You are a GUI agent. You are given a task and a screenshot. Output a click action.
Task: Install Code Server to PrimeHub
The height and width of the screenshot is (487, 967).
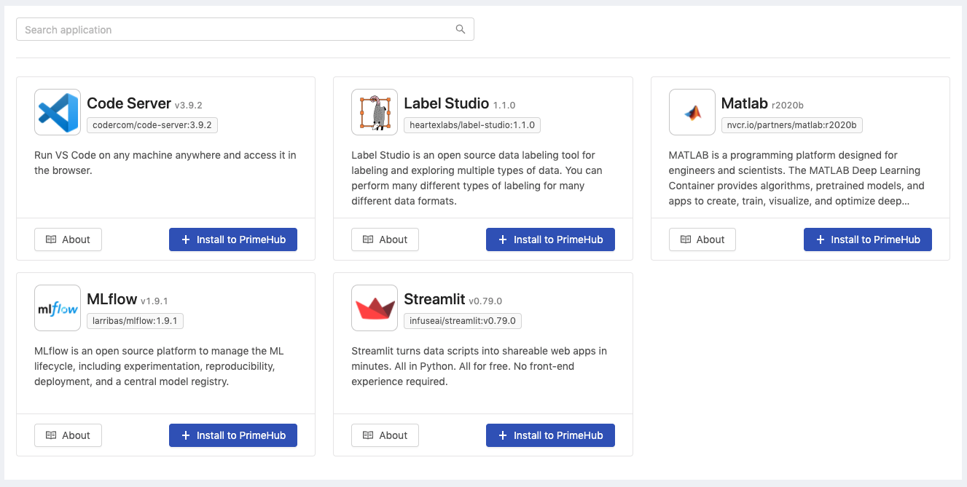233,239
